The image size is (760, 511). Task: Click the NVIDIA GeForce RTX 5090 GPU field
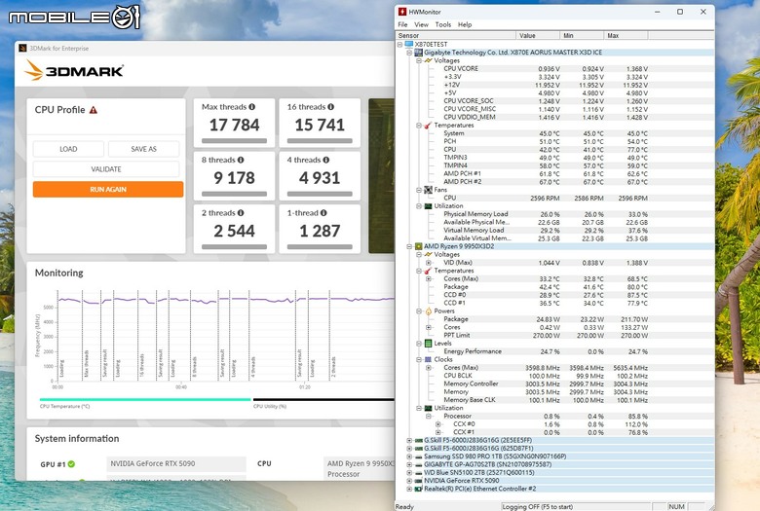[176, 463]
